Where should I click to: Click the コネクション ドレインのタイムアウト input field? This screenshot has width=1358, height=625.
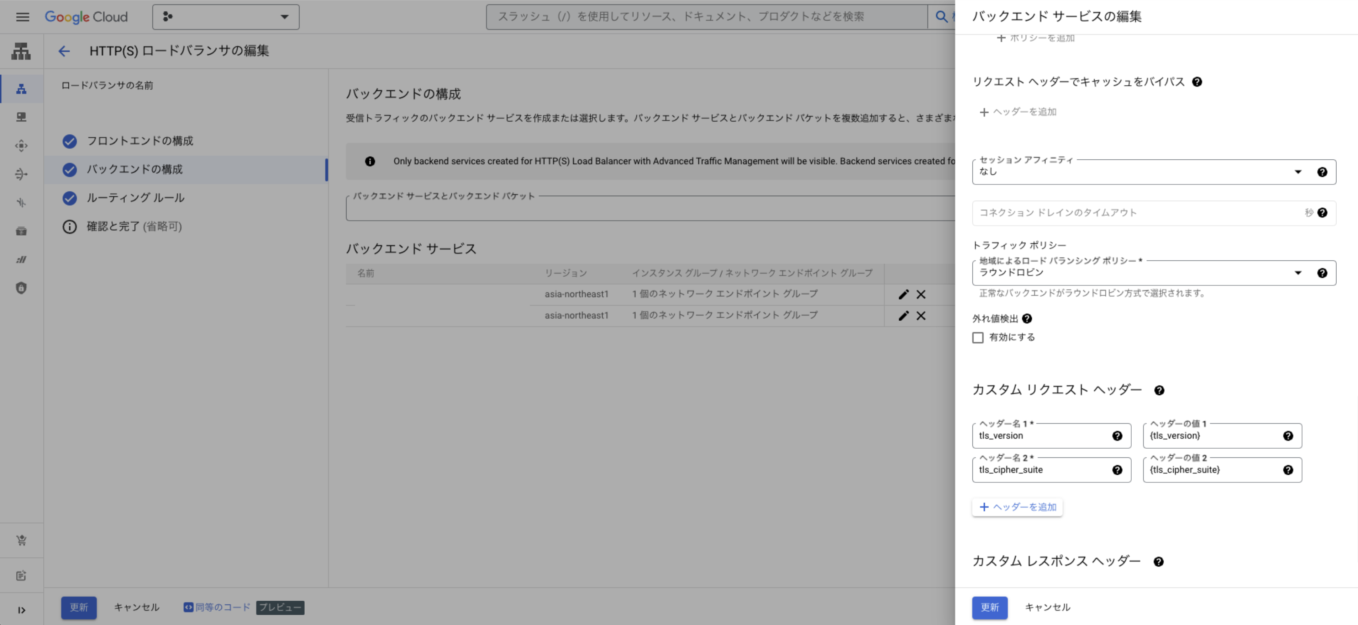pyautogui.click(x=1133, y=213)
